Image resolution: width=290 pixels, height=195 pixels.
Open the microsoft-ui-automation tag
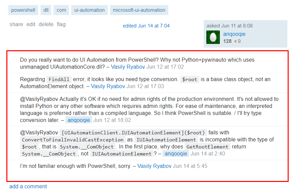139,10
